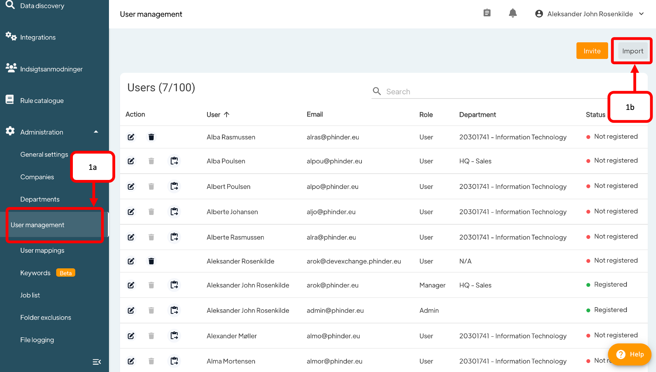Viewport: 656px width, 372px height.
Task: Collapse the sidebar using bottom menu icon
Action: coord(97,362)
